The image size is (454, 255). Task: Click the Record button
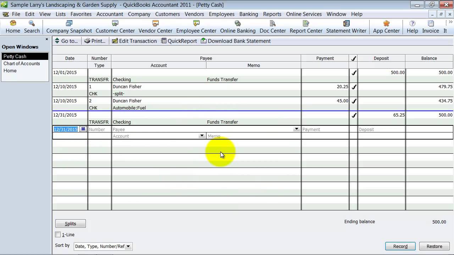pos(400,246)
